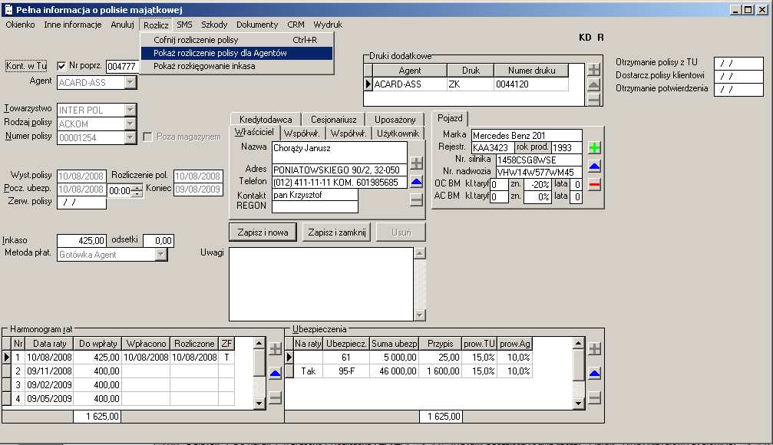Open the Wydruk menu

coord(328,25)
